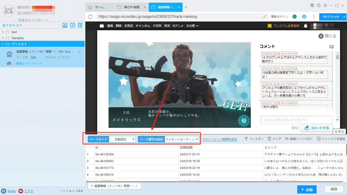Click the 閉じる close button on image viewer
The width and height of the screenshot is (347, 195).
point(327,36)
